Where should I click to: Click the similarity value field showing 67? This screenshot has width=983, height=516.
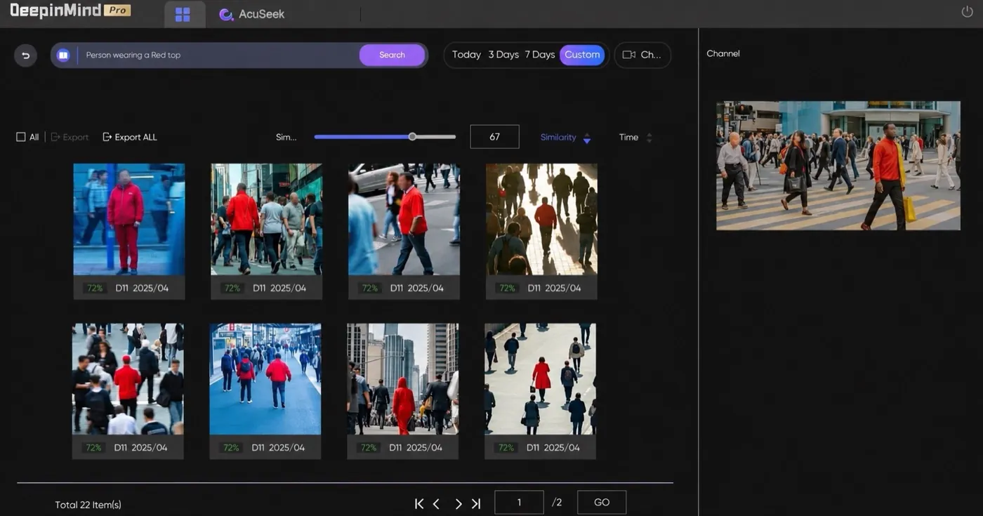click(x=494, y=137)
